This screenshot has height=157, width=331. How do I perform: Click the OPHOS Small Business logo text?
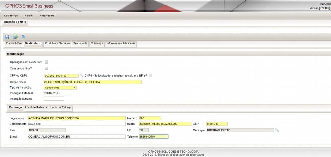29,6
